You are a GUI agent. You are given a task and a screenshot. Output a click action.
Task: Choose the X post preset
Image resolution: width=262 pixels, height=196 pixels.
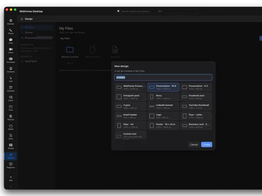click(x=130, y=107)
